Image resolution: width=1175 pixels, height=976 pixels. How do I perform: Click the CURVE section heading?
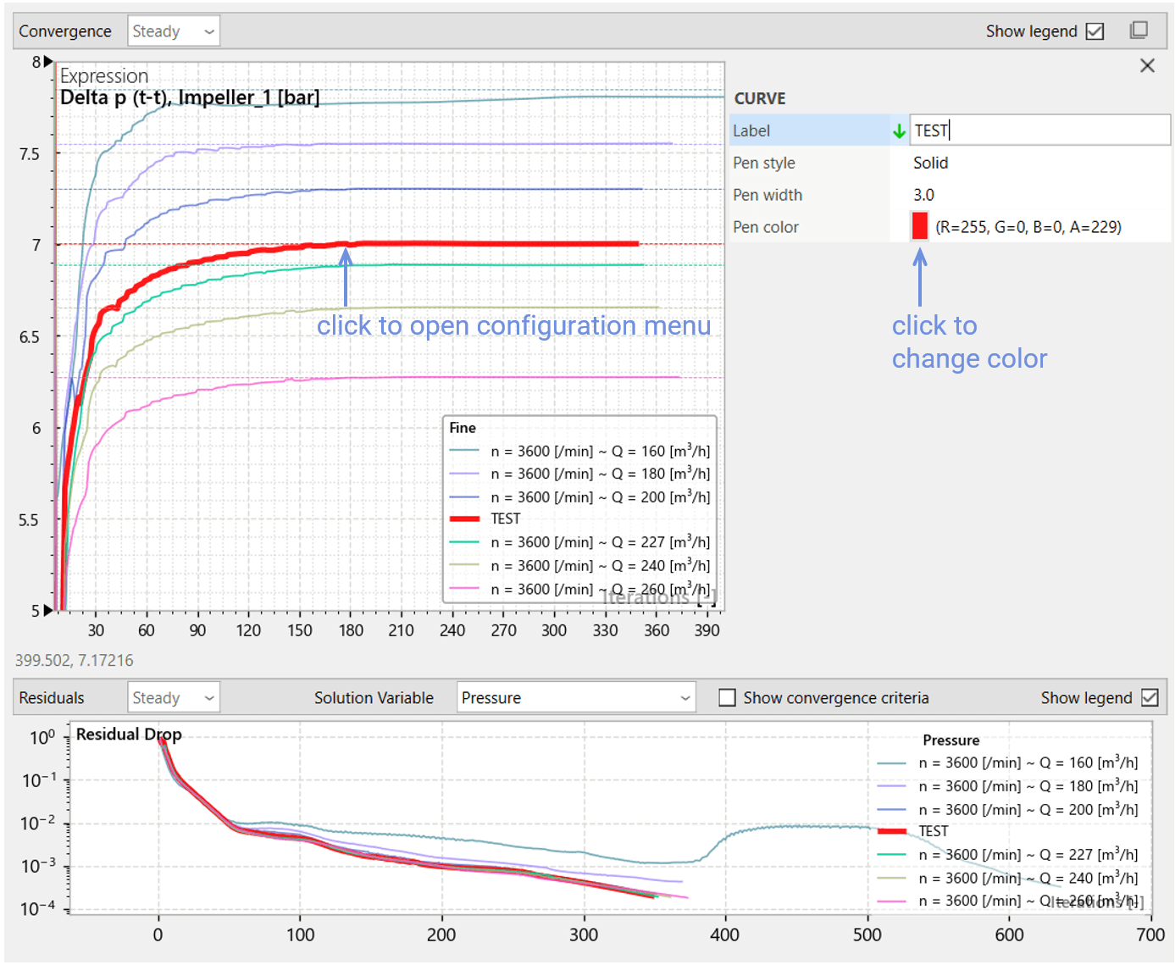point(760,98)
